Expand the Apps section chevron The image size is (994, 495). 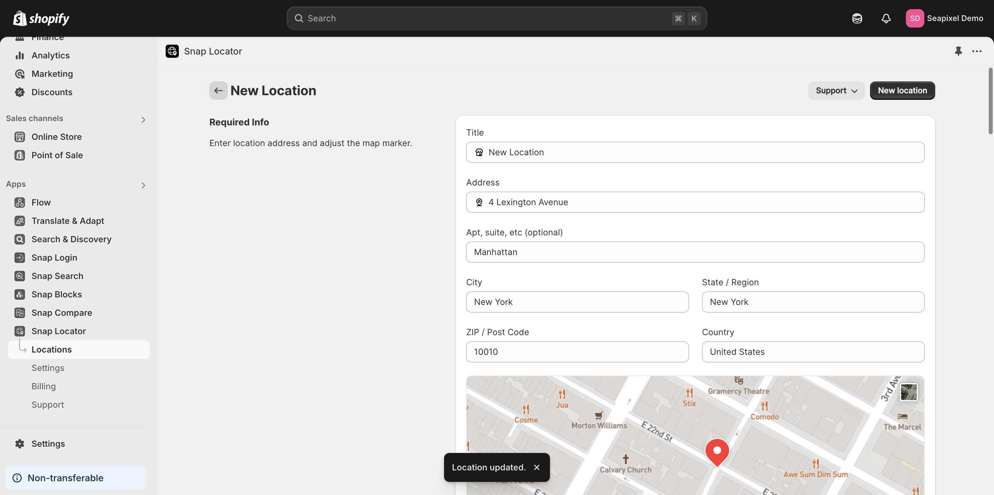point(143,186)
